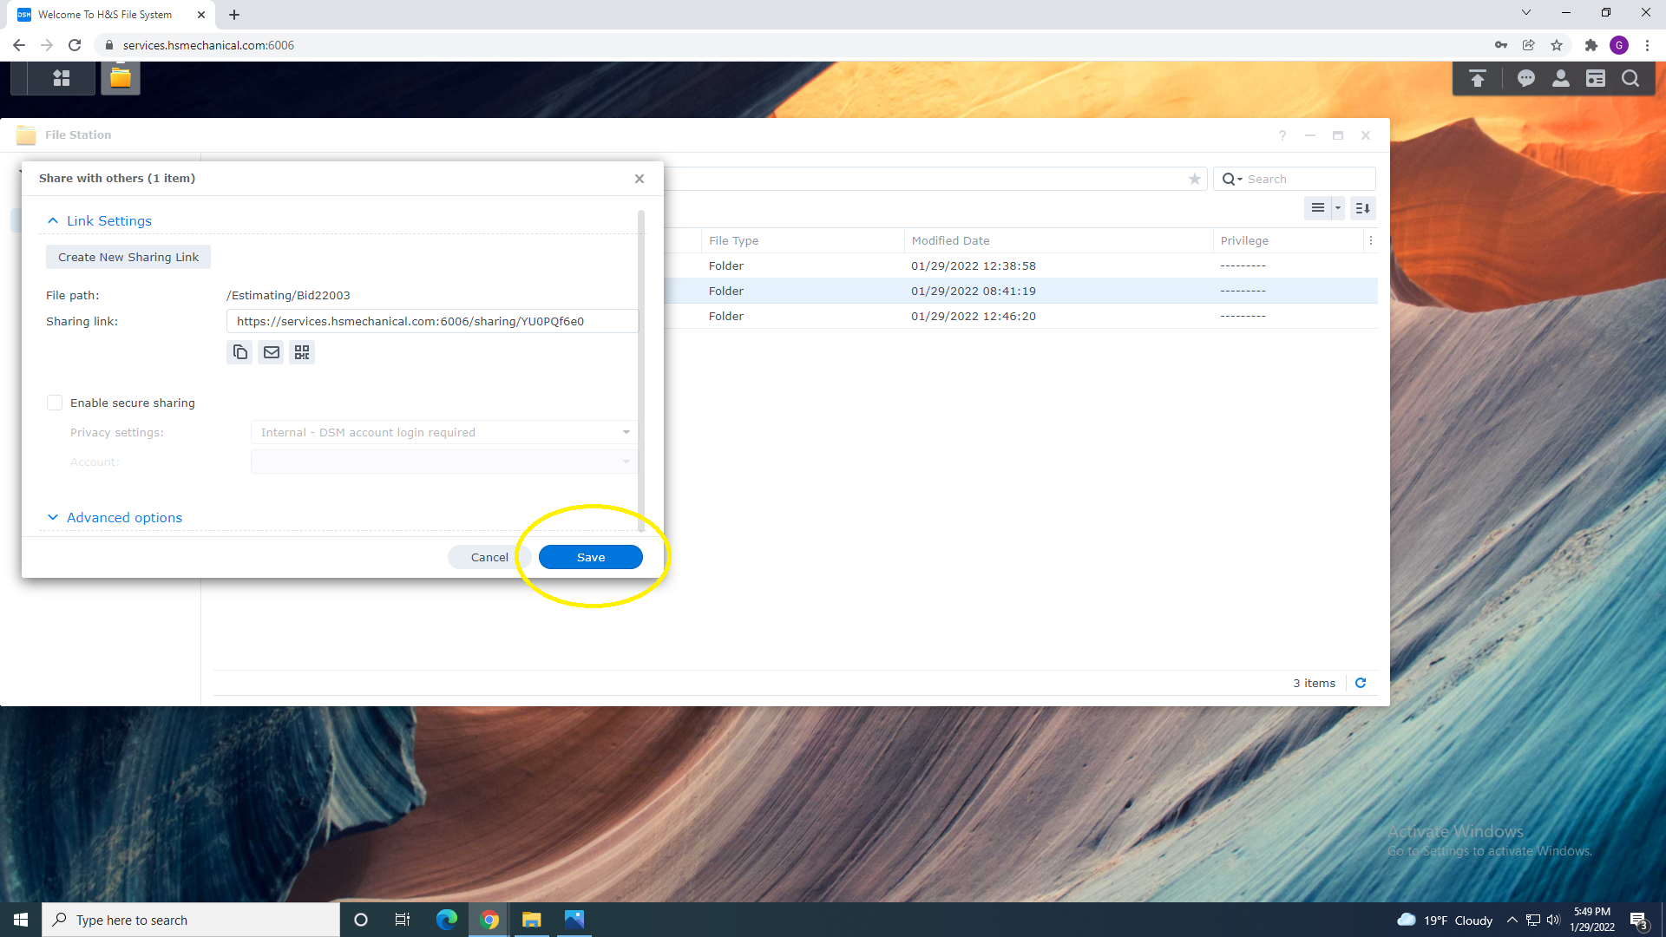This screenshot has height=937, width=1666.
Task: Enable secure sharing checkbox
Action: click(x=55, y=403)
